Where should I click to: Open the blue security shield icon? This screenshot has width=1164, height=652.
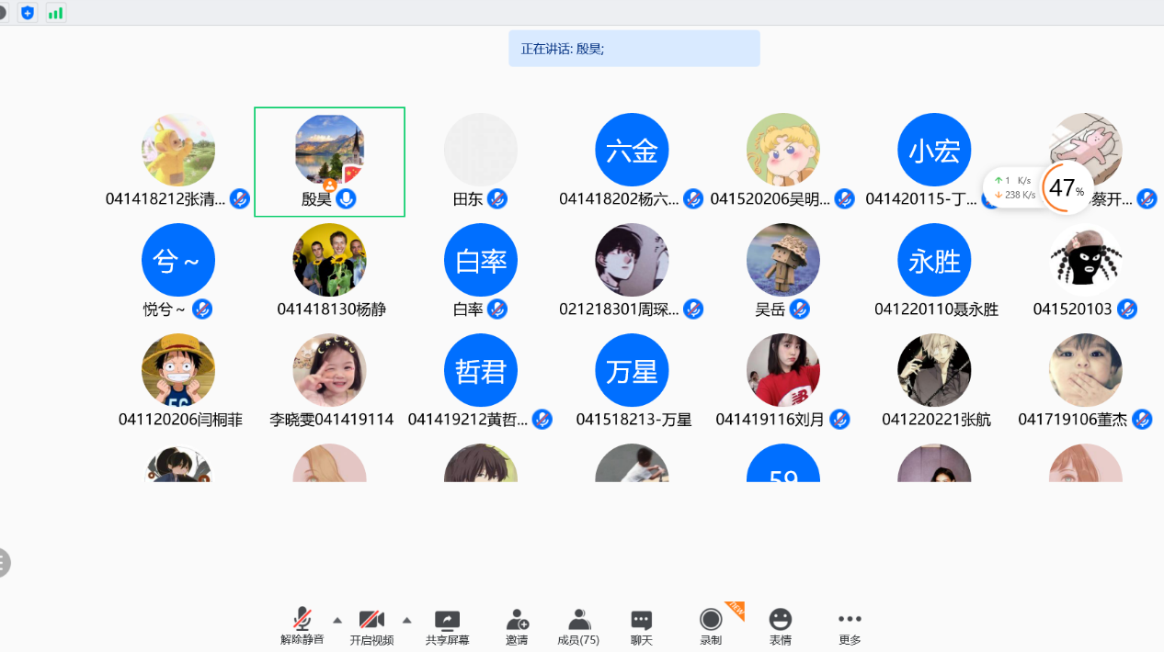[28, 13]
